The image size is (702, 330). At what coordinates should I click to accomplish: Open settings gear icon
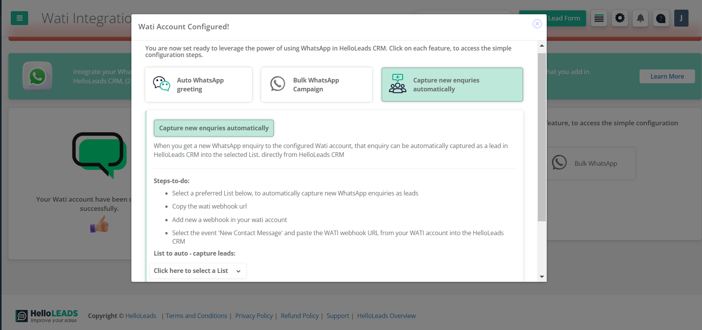point(620,18)
